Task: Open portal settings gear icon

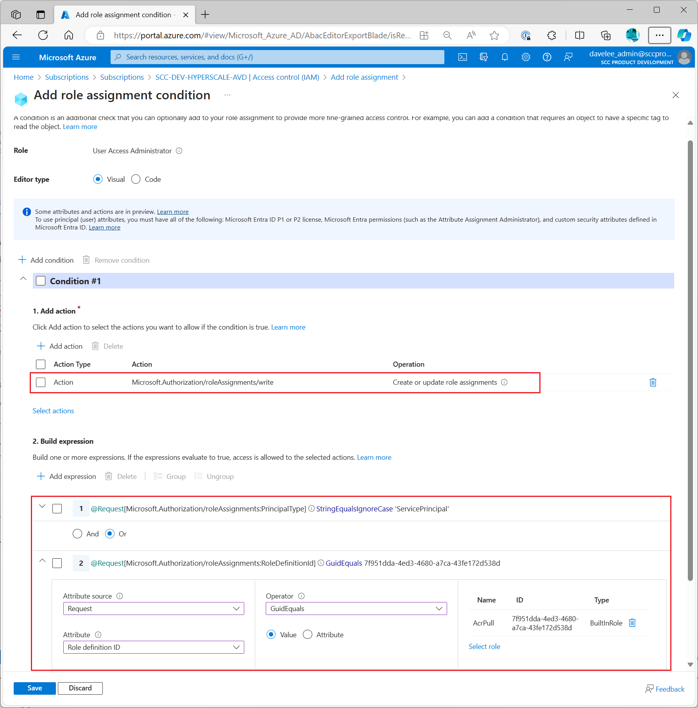Action: (526, 57)
